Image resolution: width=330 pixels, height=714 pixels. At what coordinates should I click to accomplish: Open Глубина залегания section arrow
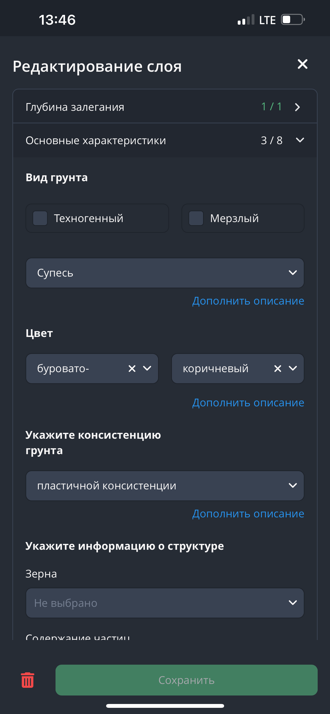tap(298, 107)
